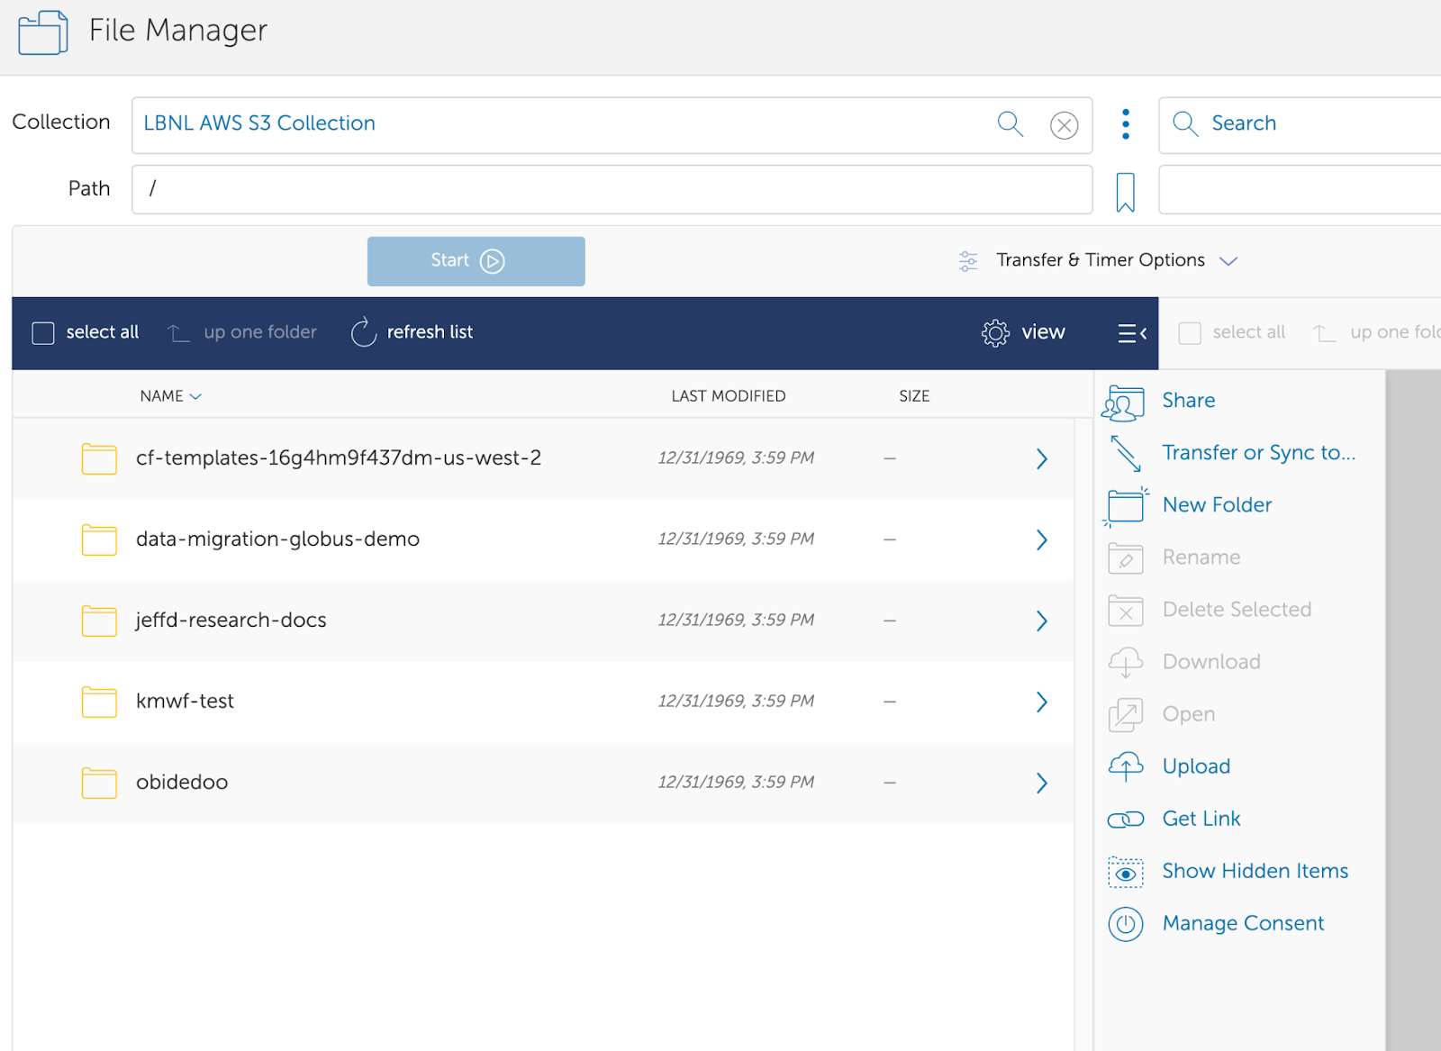This screenshot has width=1441, height=1051.
Task: Click the Upload cloud icon
Action: (x=1126, y=766)
